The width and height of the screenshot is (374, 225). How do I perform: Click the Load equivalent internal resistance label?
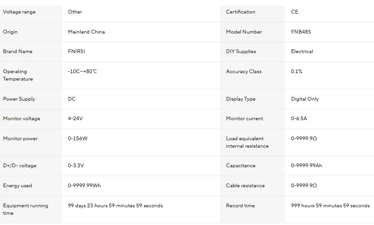tap(247, 143)
